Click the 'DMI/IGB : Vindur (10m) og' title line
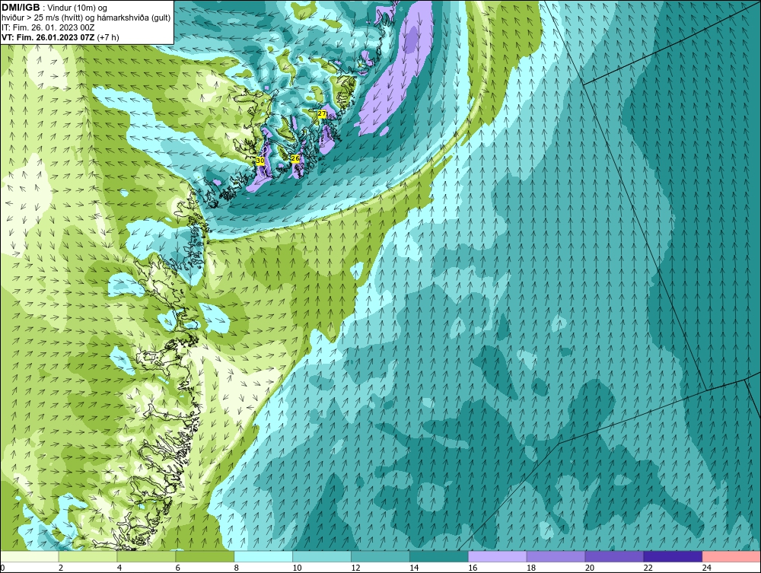The width and height of the screenshot is (761, 573). (x=55, y=8)
